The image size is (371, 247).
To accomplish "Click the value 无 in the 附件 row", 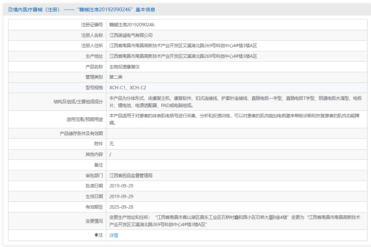I will [x=111, y=144].
